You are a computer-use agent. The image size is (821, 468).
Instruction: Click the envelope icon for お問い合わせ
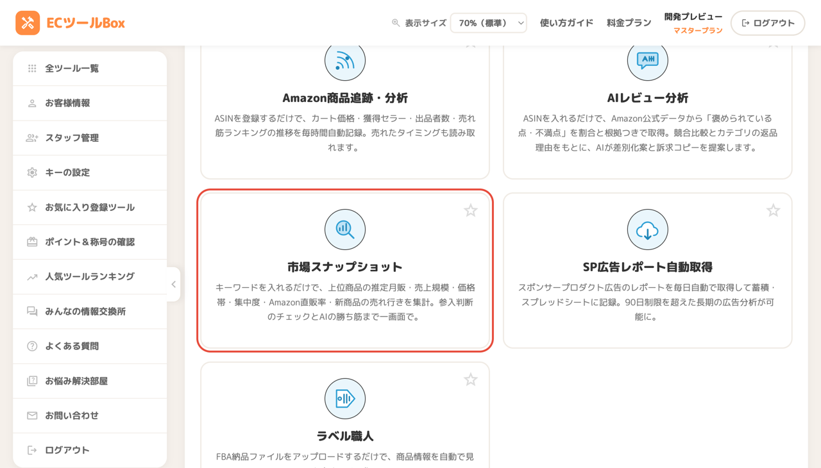point(32,415)
